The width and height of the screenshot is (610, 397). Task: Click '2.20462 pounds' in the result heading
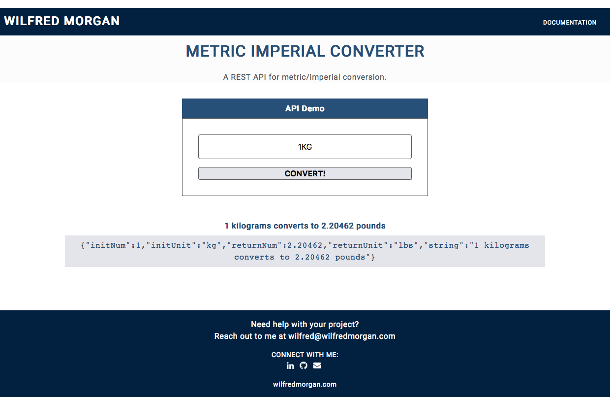coord(353,226)
